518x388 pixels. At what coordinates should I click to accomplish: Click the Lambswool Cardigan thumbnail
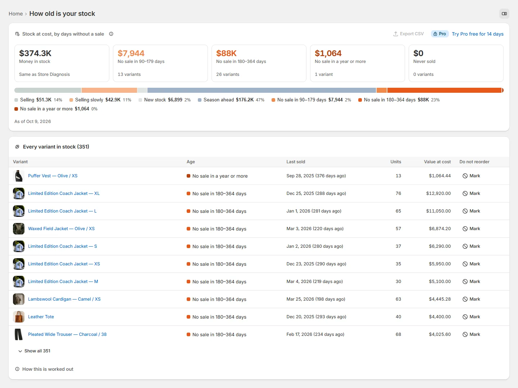(19, 299)
